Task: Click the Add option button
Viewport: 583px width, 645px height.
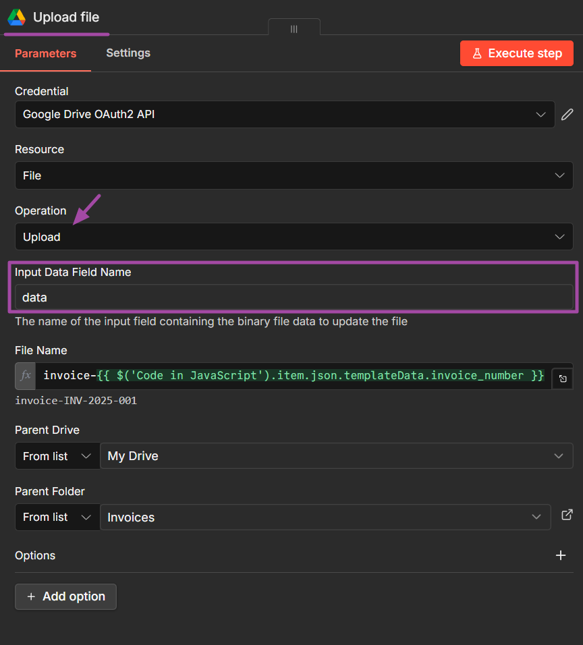Action: coord(65,596)
